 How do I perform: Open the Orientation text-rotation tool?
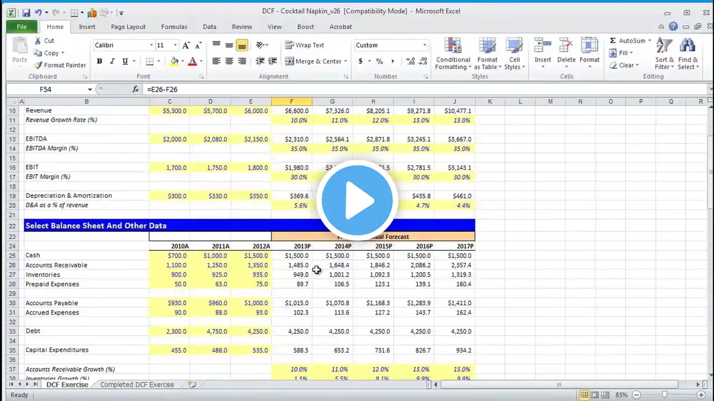click(260, 45)
